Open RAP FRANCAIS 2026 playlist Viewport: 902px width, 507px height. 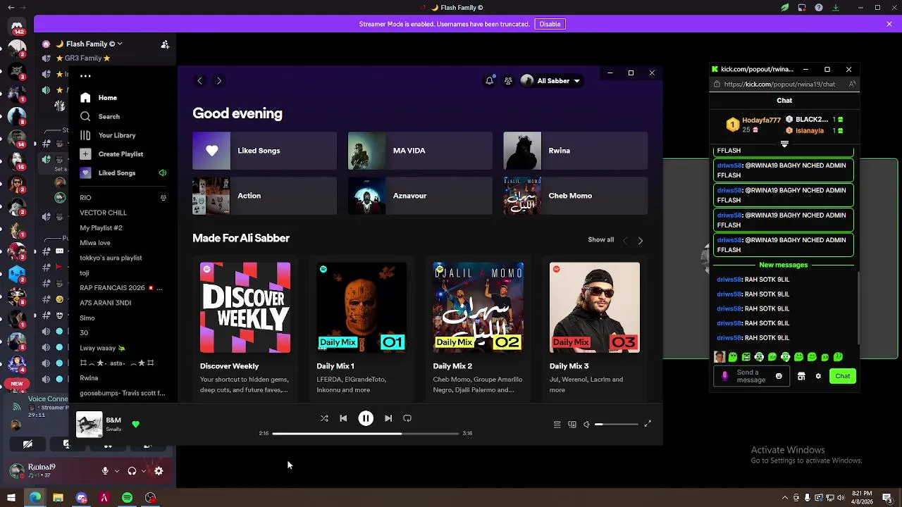(x=121, y=288)
